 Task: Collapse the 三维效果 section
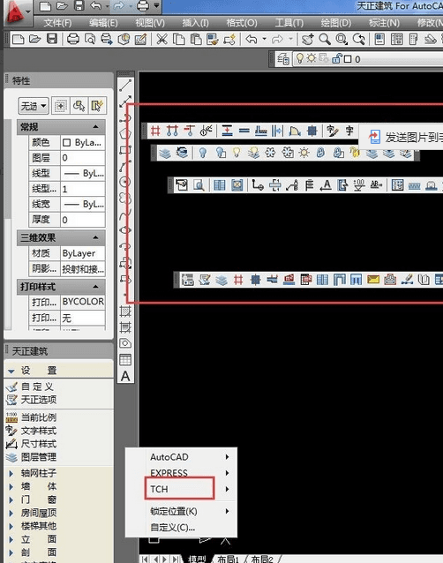95,237
